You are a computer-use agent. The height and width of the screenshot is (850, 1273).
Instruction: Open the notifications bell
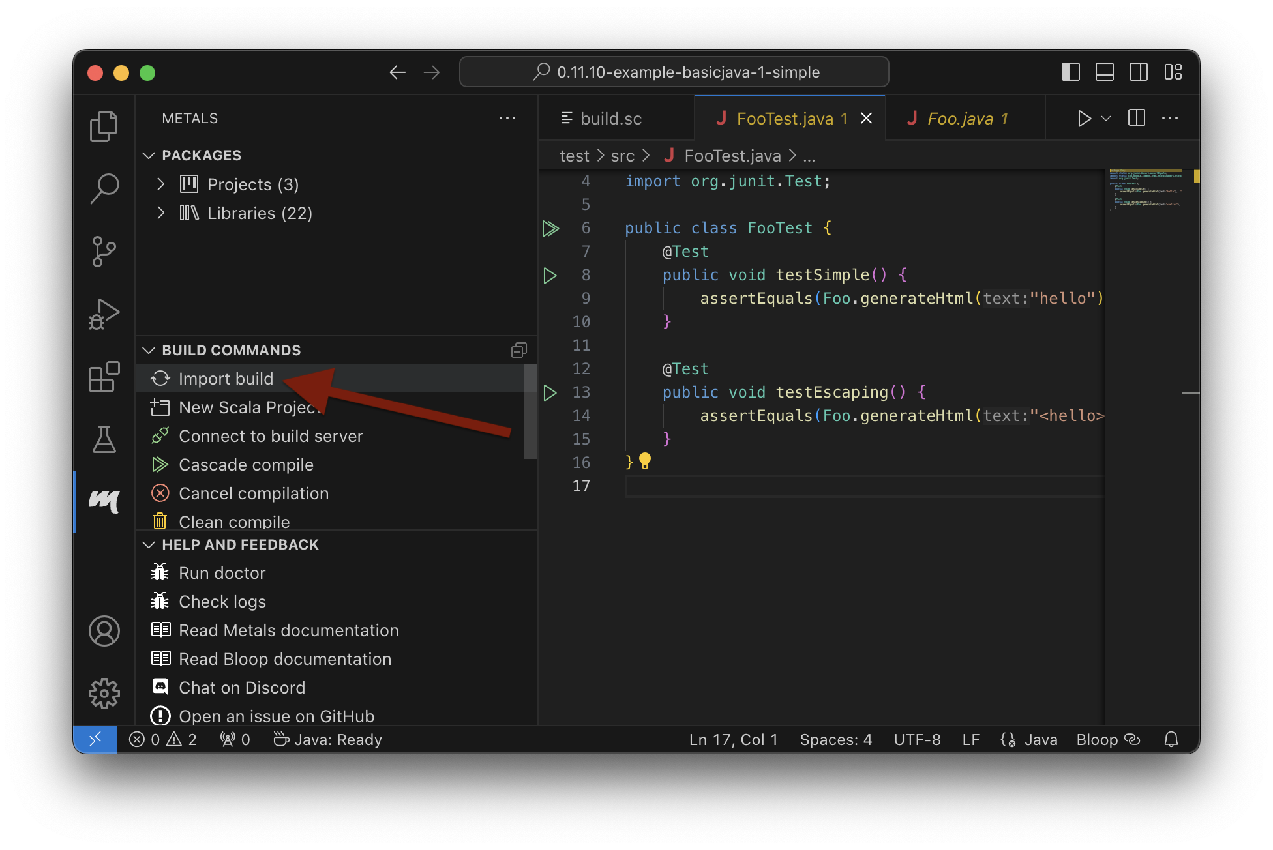1171,739
